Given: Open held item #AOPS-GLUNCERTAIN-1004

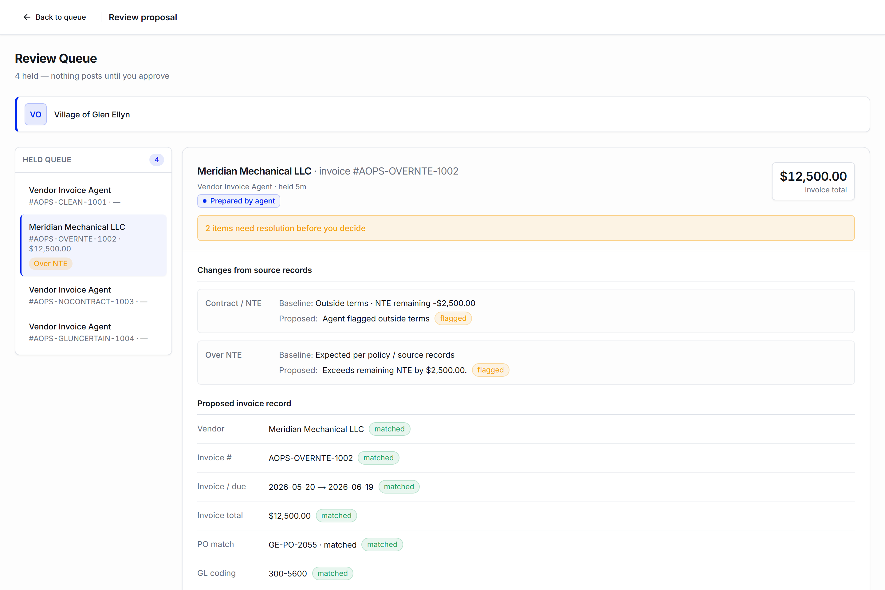Looking at the screenshot, I should pyautogui.click(x=93, y=332).
